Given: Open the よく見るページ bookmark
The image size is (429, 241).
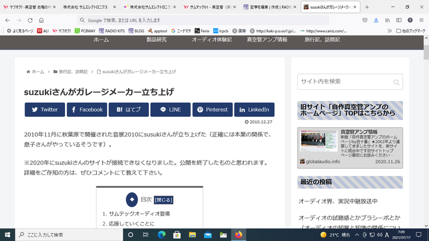Looking at the screenshot, I should coord(20,31).
